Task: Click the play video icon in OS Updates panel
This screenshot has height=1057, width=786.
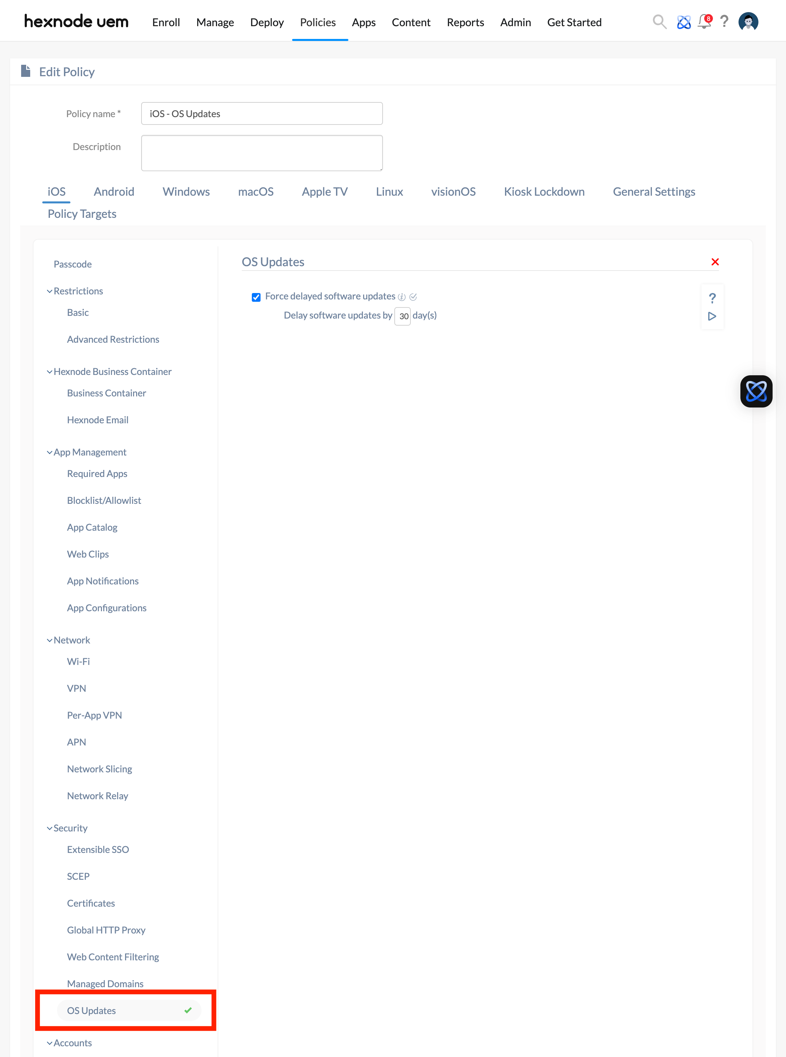Action: [712, 316]
